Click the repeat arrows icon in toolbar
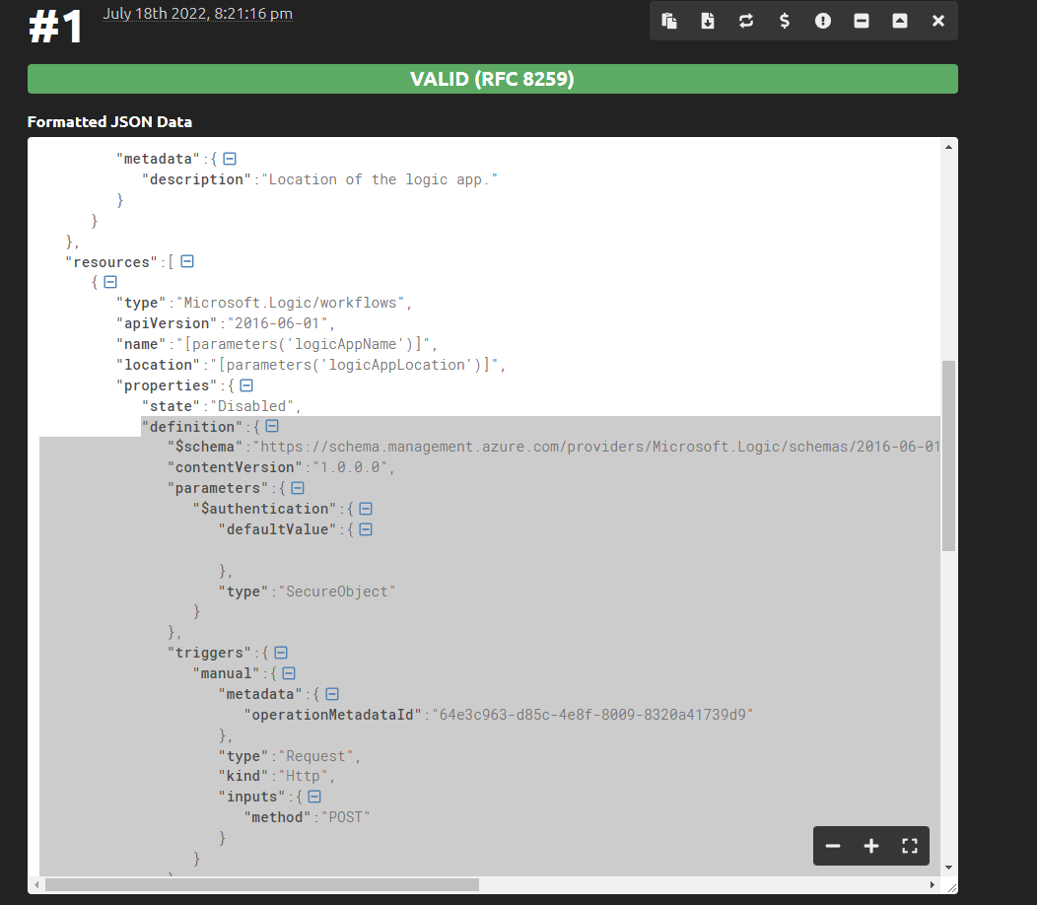This screenshot has height=905, width=1037. [x=746, y=21]
